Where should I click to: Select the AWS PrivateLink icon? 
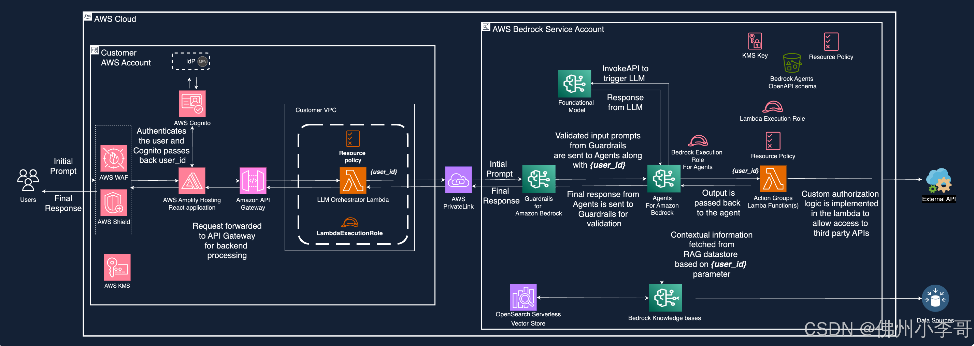(458, 180)
